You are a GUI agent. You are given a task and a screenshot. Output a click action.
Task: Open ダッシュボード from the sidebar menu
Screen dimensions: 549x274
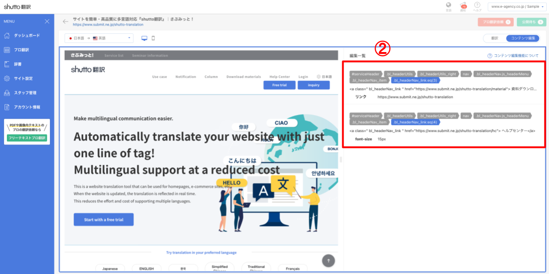pyautogui.click(x=27, y=36)
